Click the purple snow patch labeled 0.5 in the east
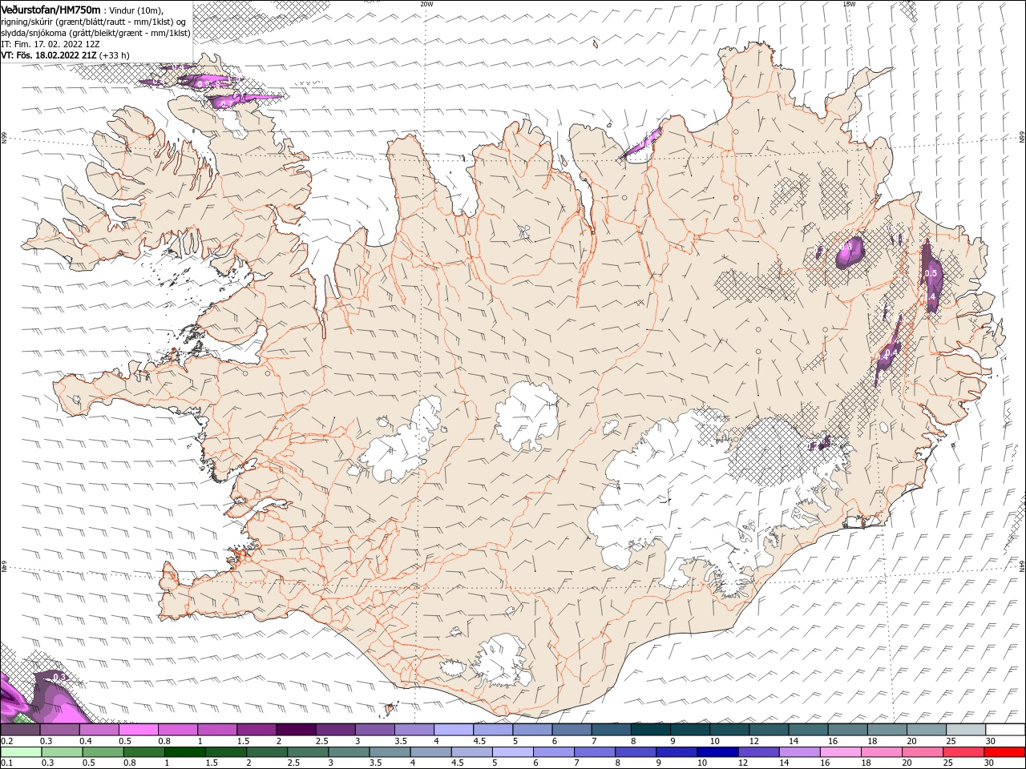This screenshot has width=1026, height=769. tap(930, 276)
